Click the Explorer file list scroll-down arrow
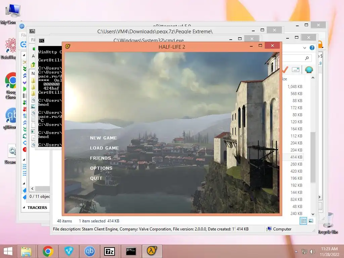The height and width of the screenshot is (258, 344). point(313,214)
